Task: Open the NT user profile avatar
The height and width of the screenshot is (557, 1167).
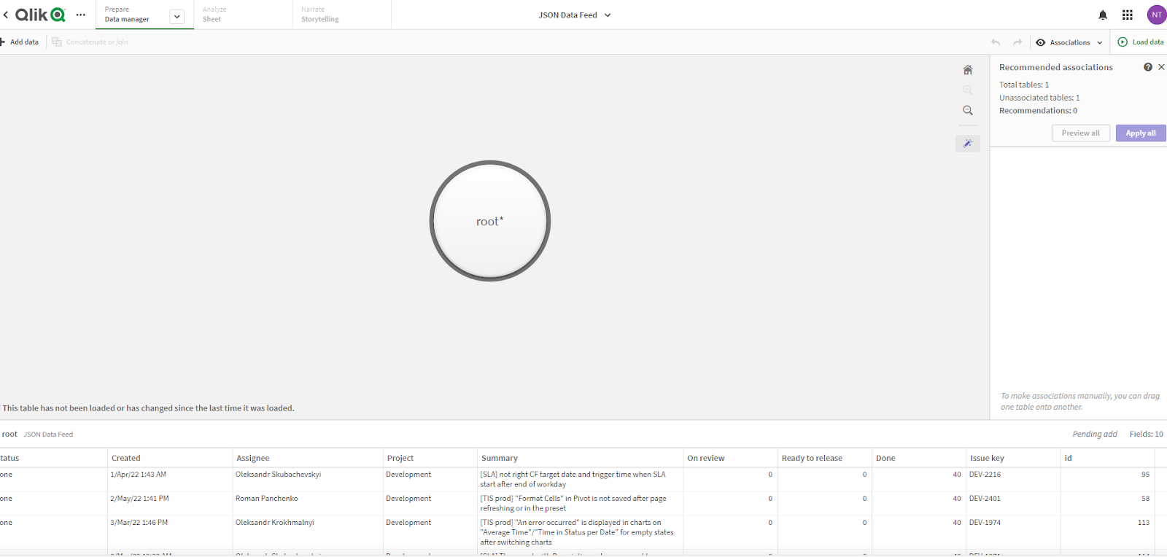Action: [1156, 15]
